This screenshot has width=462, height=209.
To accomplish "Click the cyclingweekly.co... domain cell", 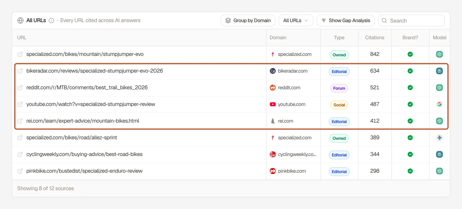I will point(293,155).
